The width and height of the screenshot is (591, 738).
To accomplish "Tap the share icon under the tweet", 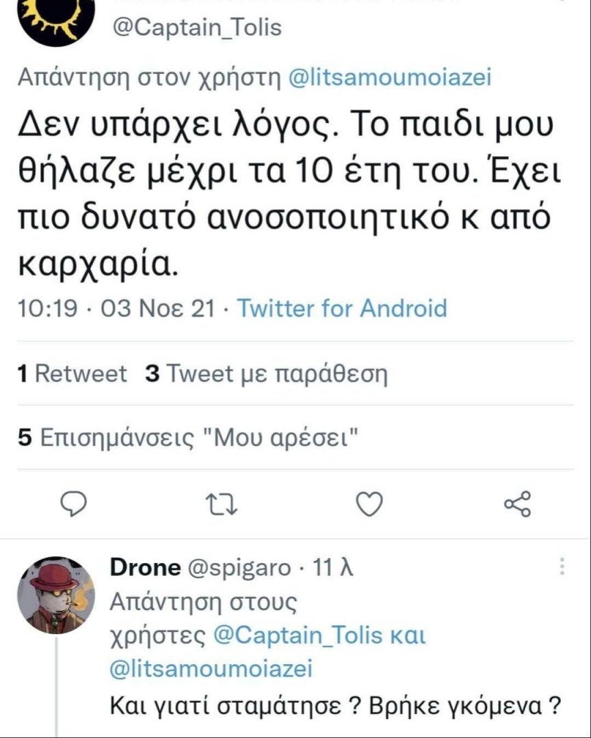I will click(x=517, y=504).
